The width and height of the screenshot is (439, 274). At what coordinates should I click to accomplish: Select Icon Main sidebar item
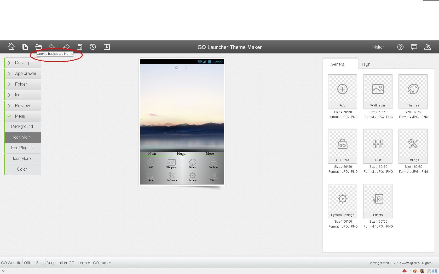[x=23, y=137]
